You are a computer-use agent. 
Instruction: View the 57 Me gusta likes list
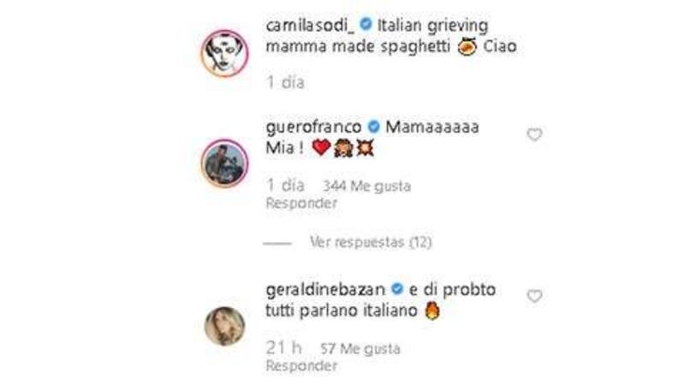[x=360, y=349]
